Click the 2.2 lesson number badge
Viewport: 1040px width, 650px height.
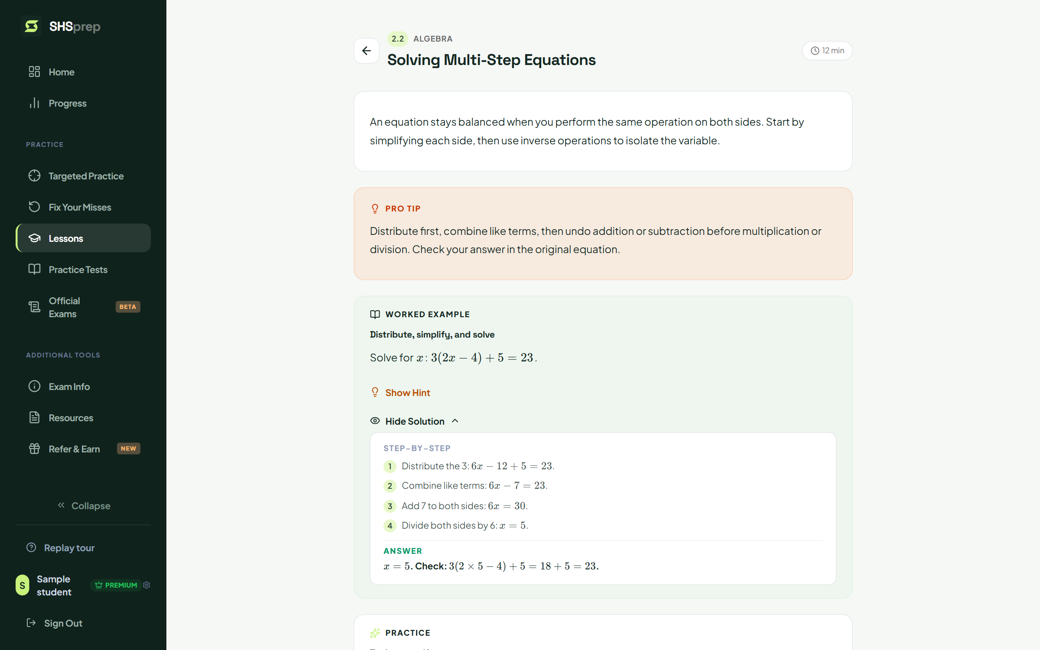(x=397, y=39)
